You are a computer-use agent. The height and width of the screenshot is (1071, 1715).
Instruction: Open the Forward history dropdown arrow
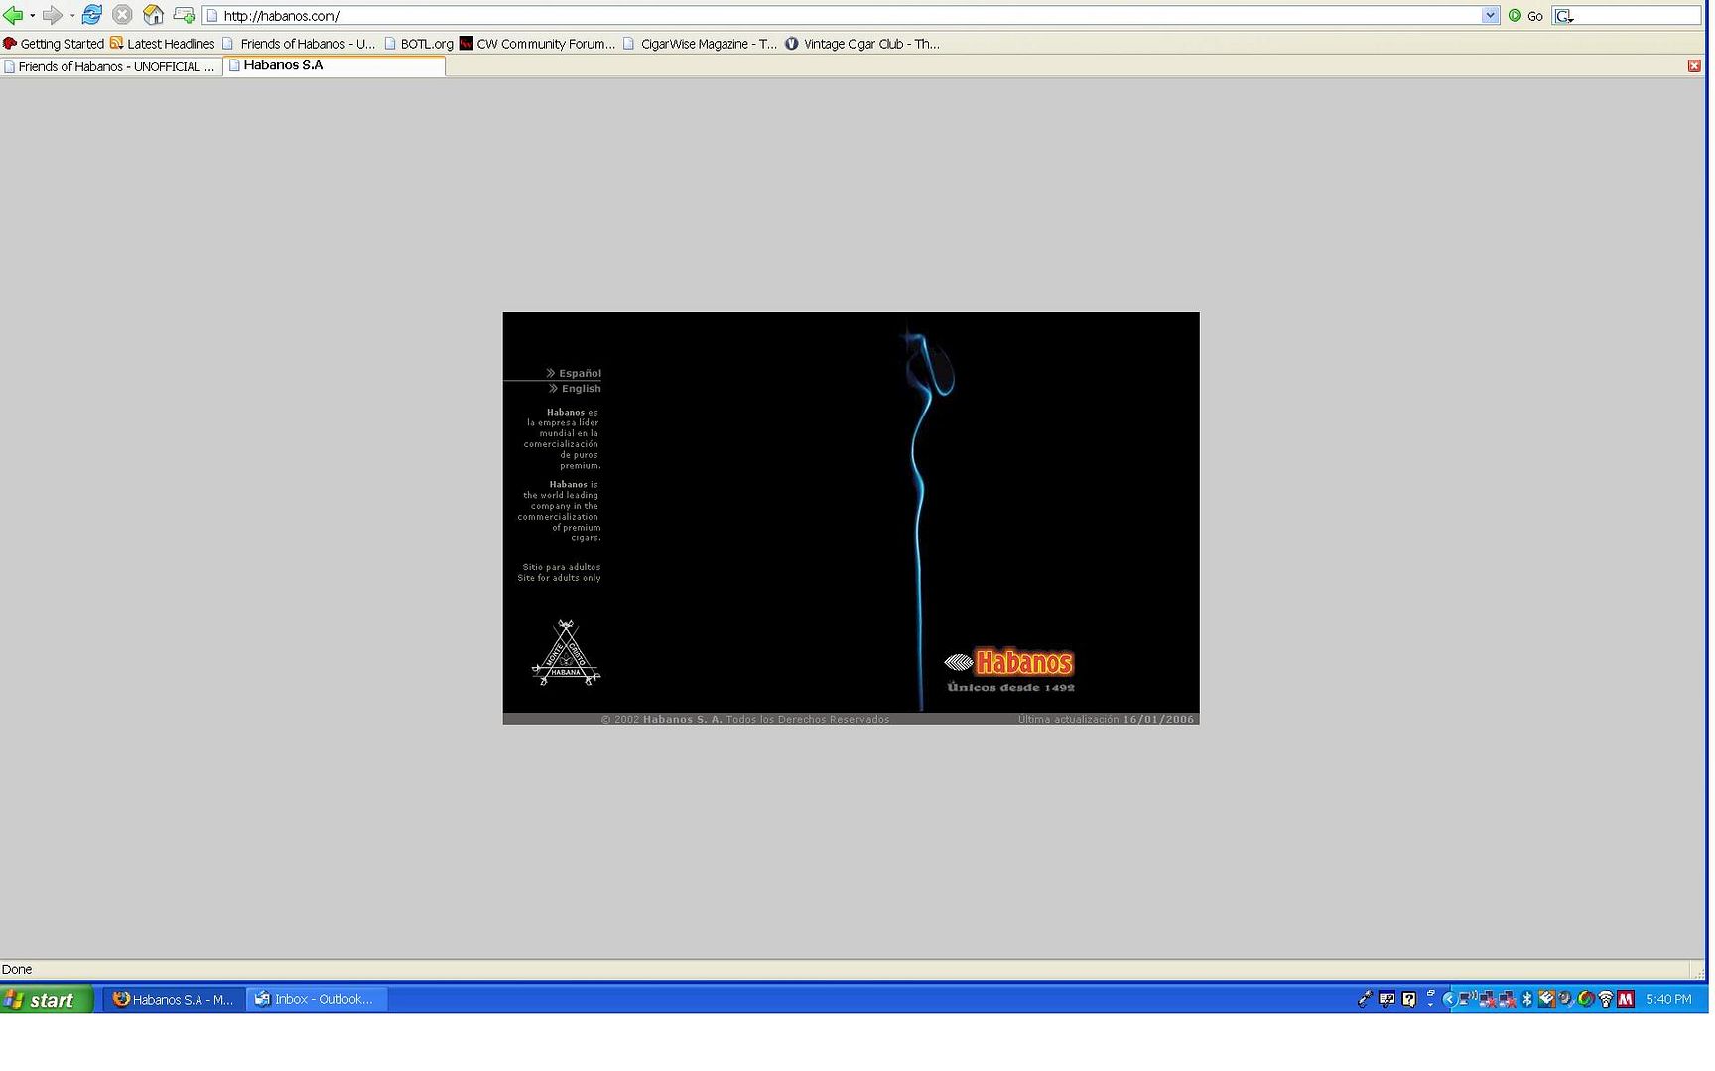click(x=72, y=16)
